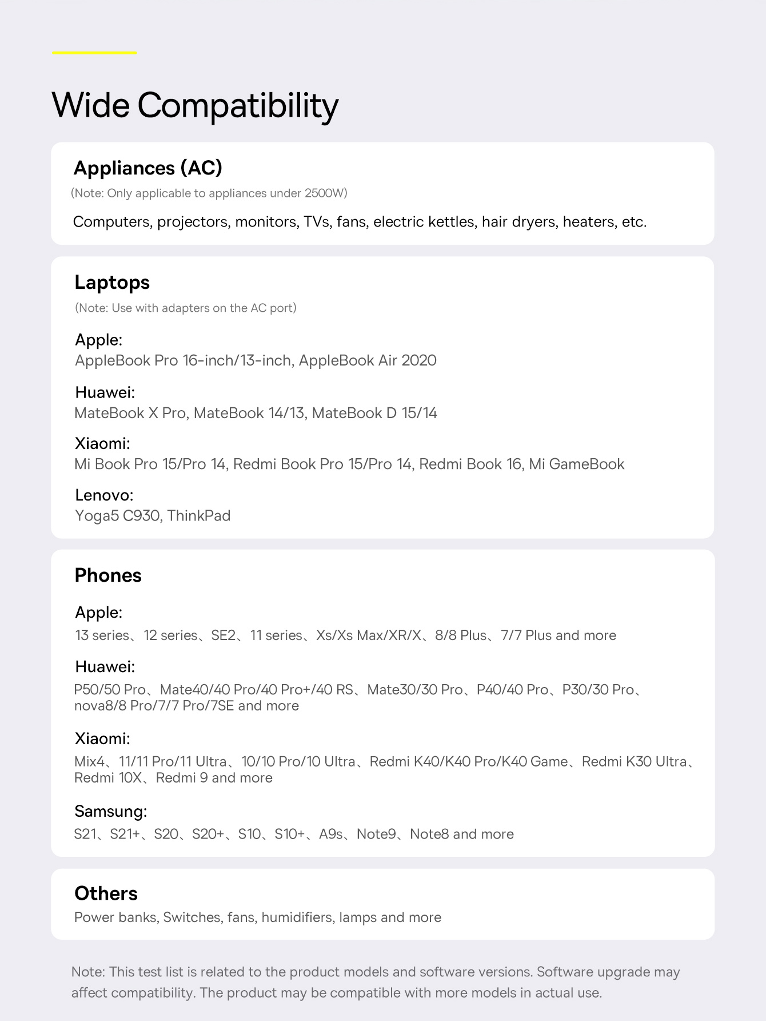Click the Wide Compatibility heading
This screenshot has width=766, height=1021.
[195, 106]
